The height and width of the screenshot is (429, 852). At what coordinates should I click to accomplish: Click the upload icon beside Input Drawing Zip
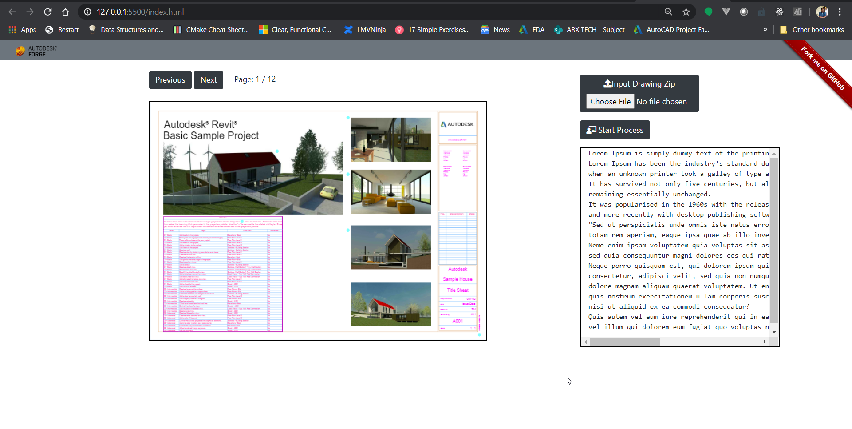coord(607,83)
